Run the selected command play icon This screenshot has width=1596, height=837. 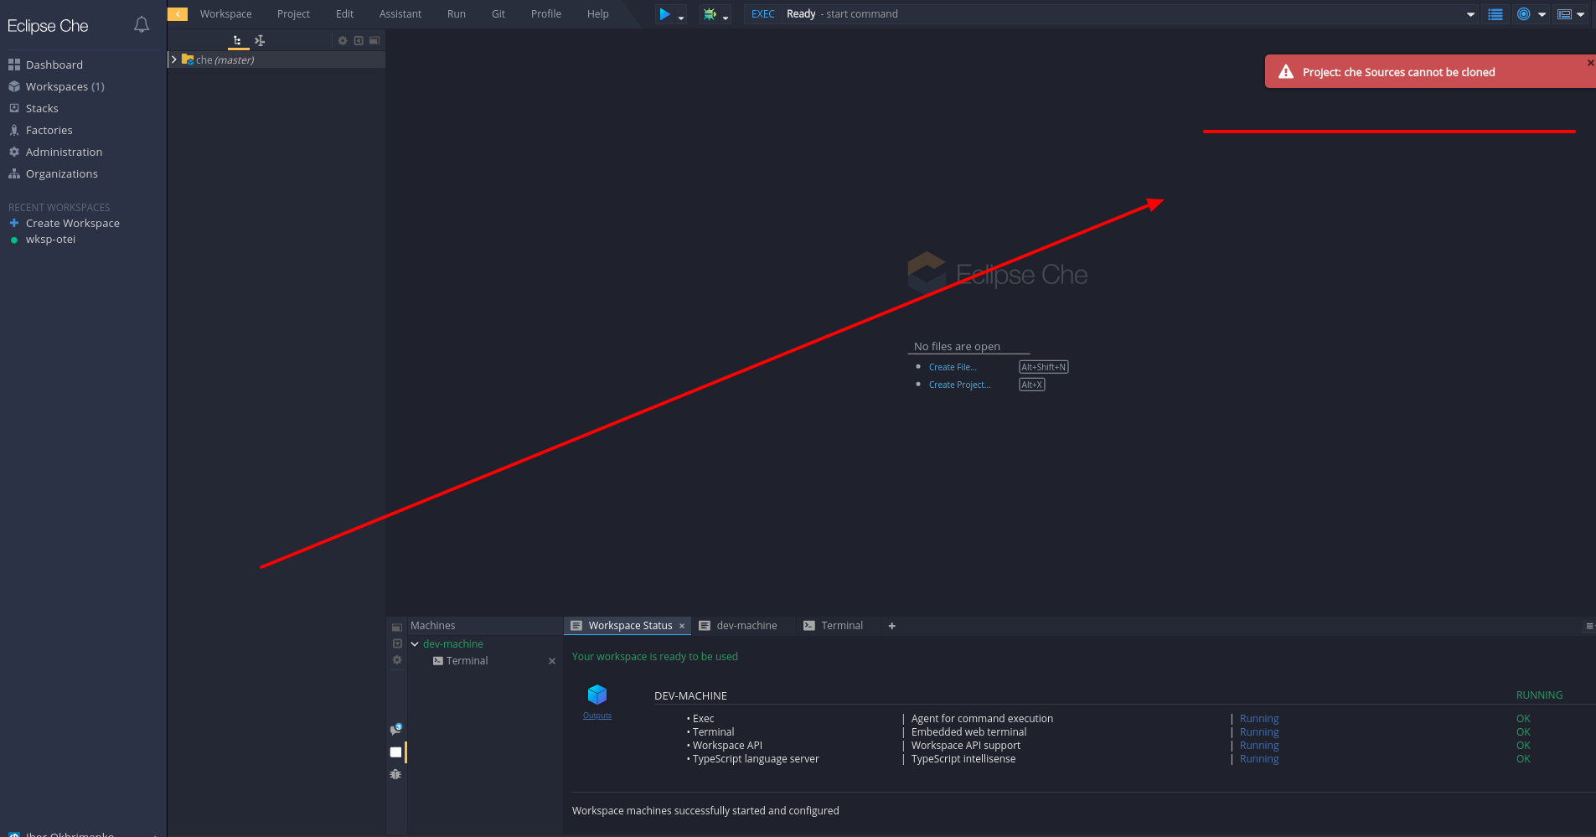(664, 14)
